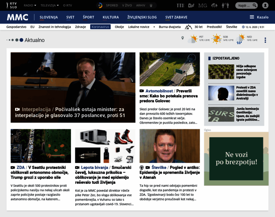Open Protesti v ZDA Avstralija story
275x217 pixels.
tap(247, 93)
